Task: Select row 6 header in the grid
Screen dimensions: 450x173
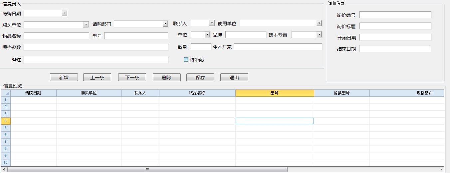Action: coord(6,135)
